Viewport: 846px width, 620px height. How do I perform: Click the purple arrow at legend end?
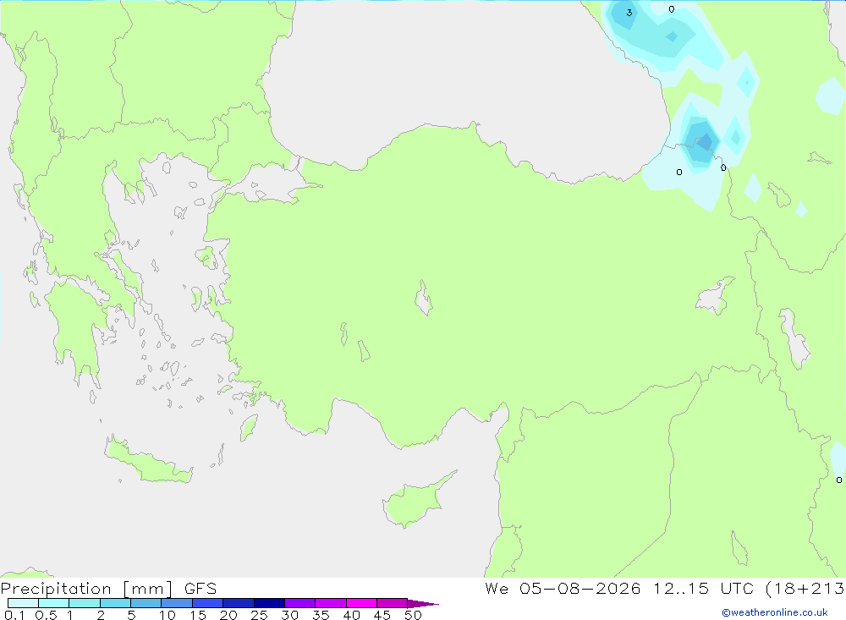423,603
